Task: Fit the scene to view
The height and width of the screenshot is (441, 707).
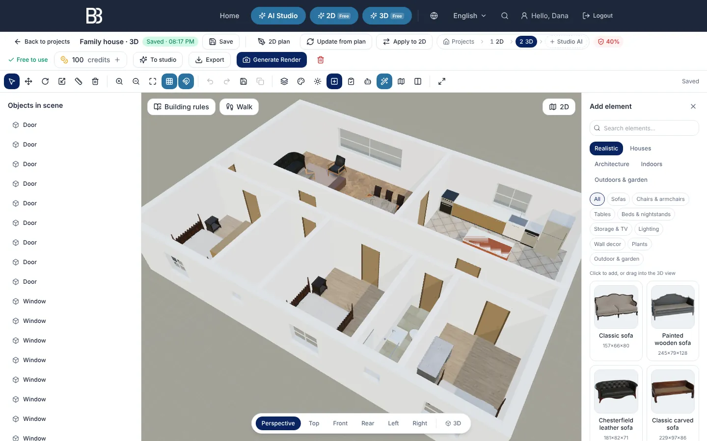Action: [x=153, y=81]
